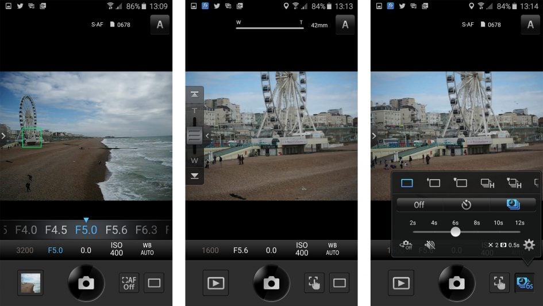
Task: Click the zoom to full telephoto icon
Action: point(195,94)
